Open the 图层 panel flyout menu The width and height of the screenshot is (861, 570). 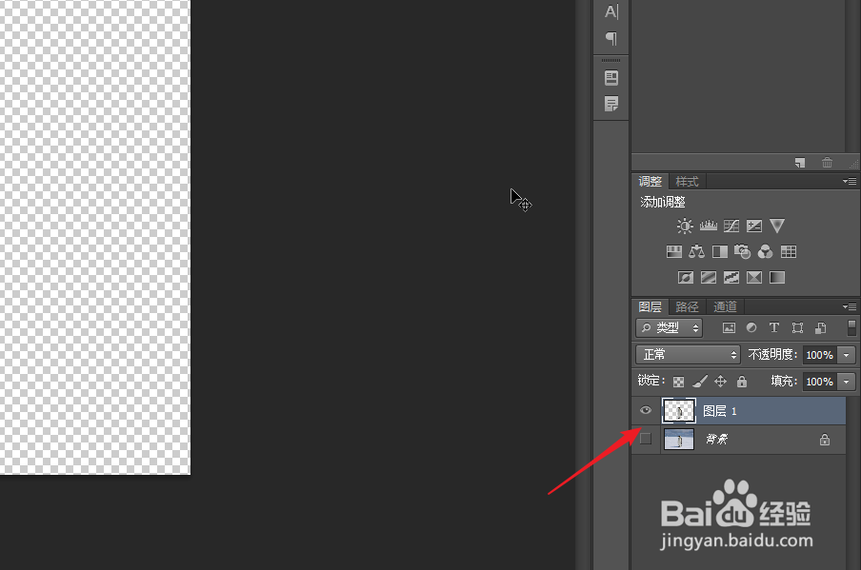[850, 306]
